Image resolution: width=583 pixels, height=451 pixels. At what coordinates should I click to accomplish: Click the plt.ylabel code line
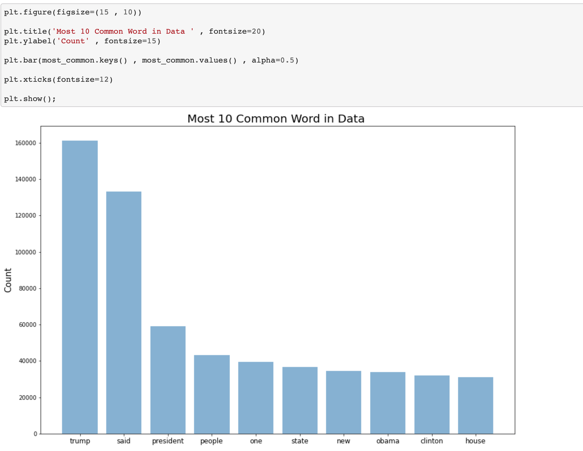pyautogui.click(x=82, y=41)
